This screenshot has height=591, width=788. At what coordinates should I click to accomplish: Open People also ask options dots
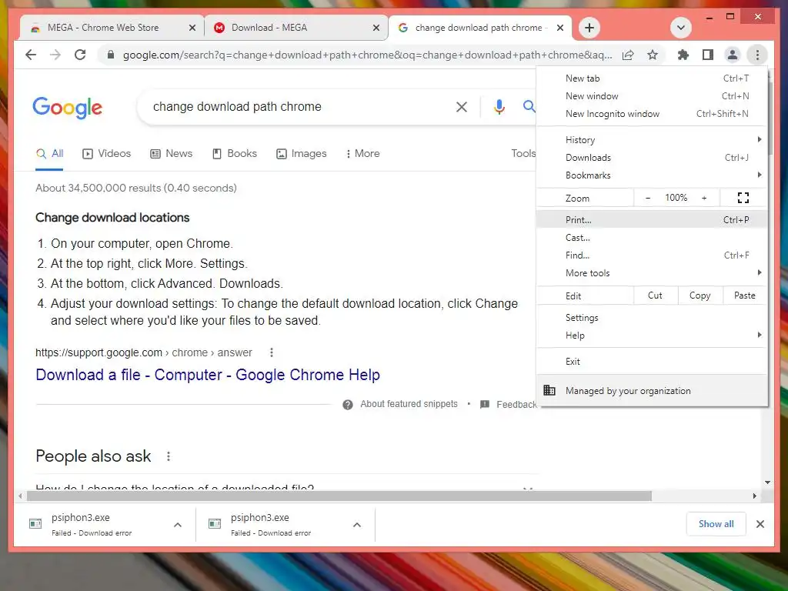pos(169,456)
